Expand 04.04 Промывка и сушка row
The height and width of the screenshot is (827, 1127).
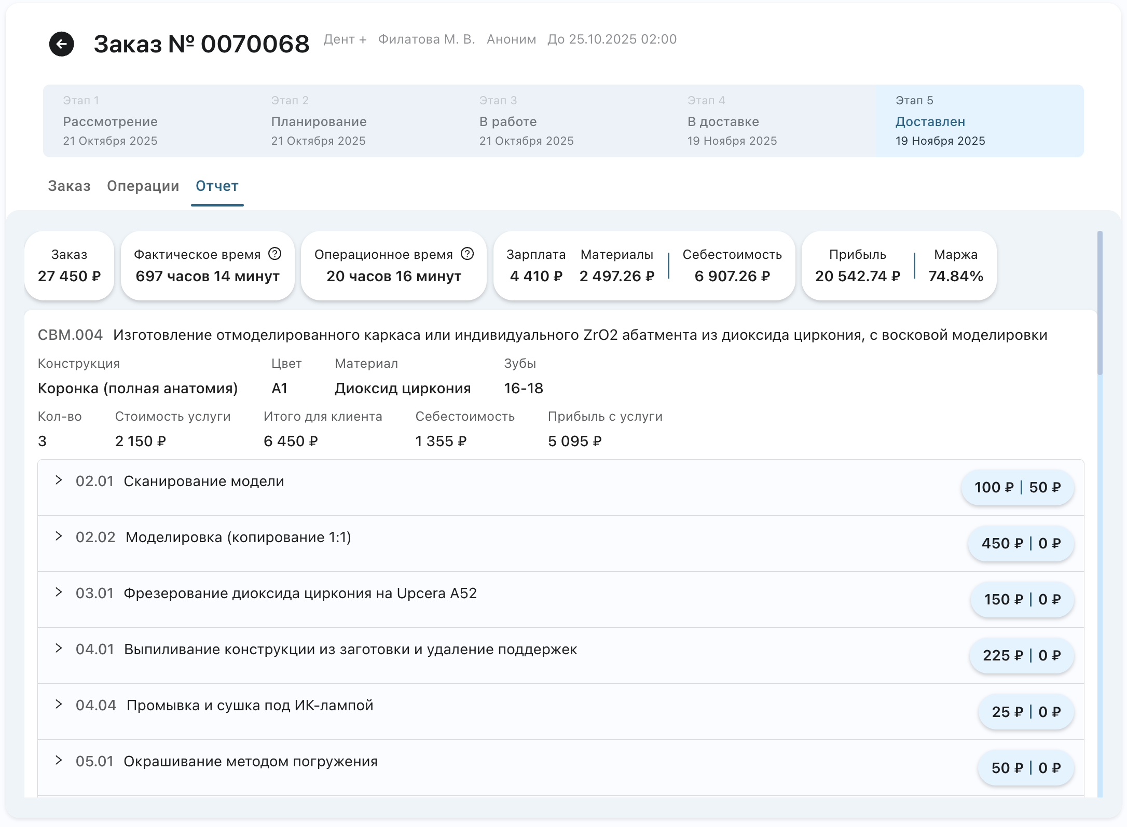coord(59,705)
